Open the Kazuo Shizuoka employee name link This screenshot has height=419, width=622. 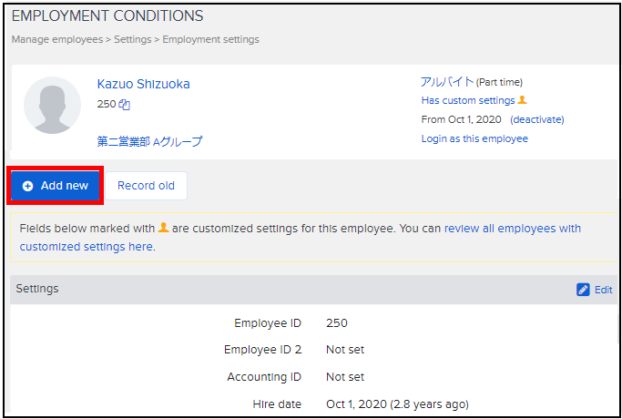[x=143, y=84]
